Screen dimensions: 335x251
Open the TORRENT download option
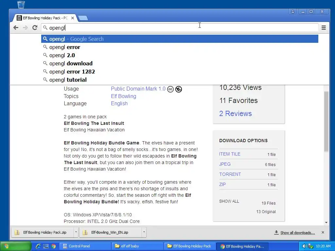[x=230, y=175]
